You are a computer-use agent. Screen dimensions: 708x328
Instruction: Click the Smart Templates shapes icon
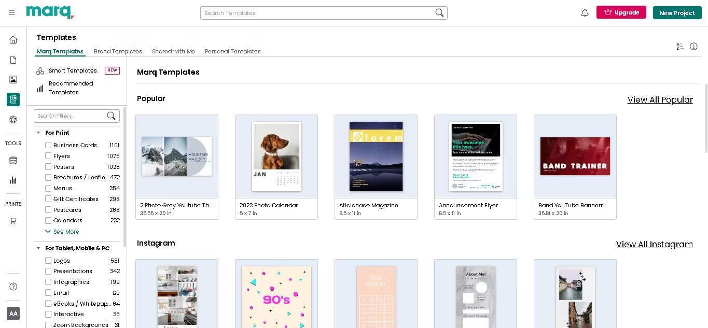(40, 70)
